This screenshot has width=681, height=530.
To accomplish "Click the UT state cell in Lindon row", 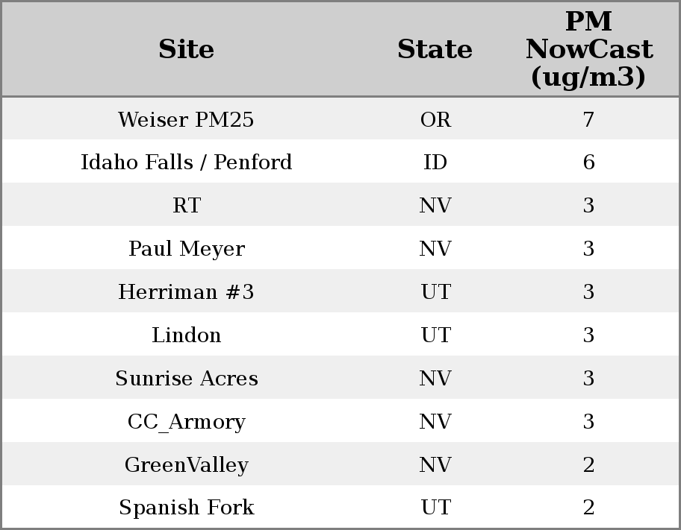I will click(435, 335).
